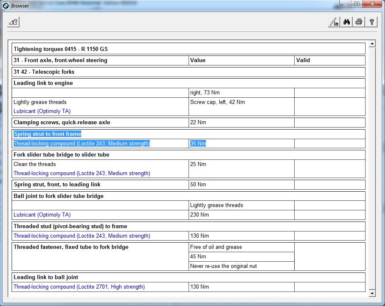
Task: Click the back navigation icon in toolbar
Action: click(x=13, y=22)
